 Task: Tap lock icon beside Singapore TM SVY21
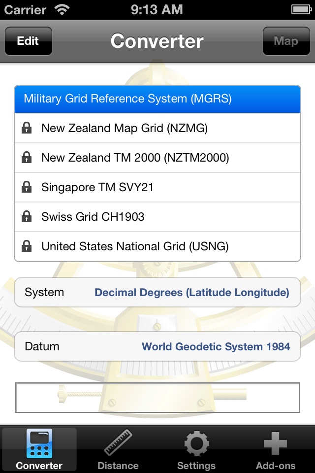pos(27,187)
